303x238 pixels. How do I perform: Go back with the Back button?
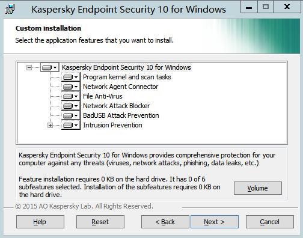click(165, 222)
